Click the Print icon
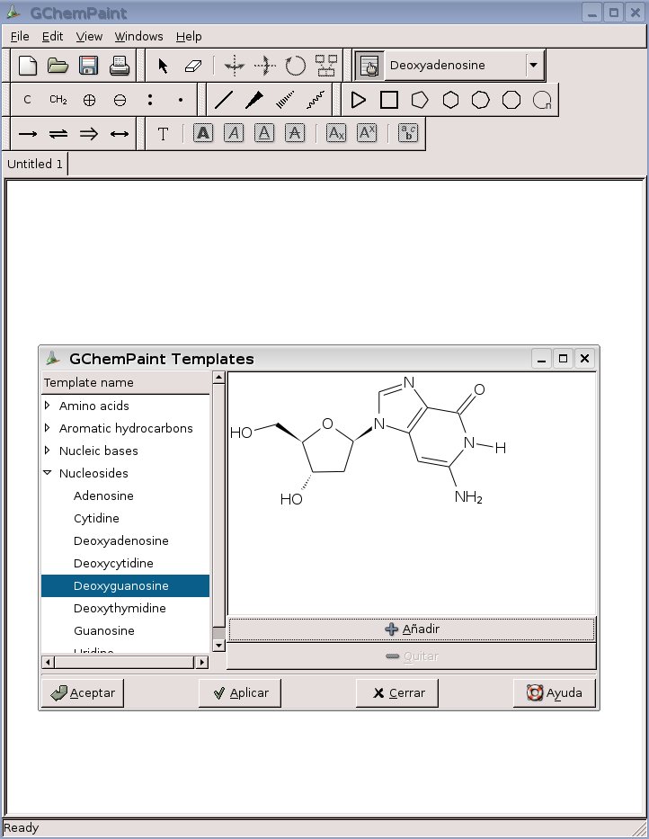649x839 pixels. pyautogui.click(x=119, y=66)
